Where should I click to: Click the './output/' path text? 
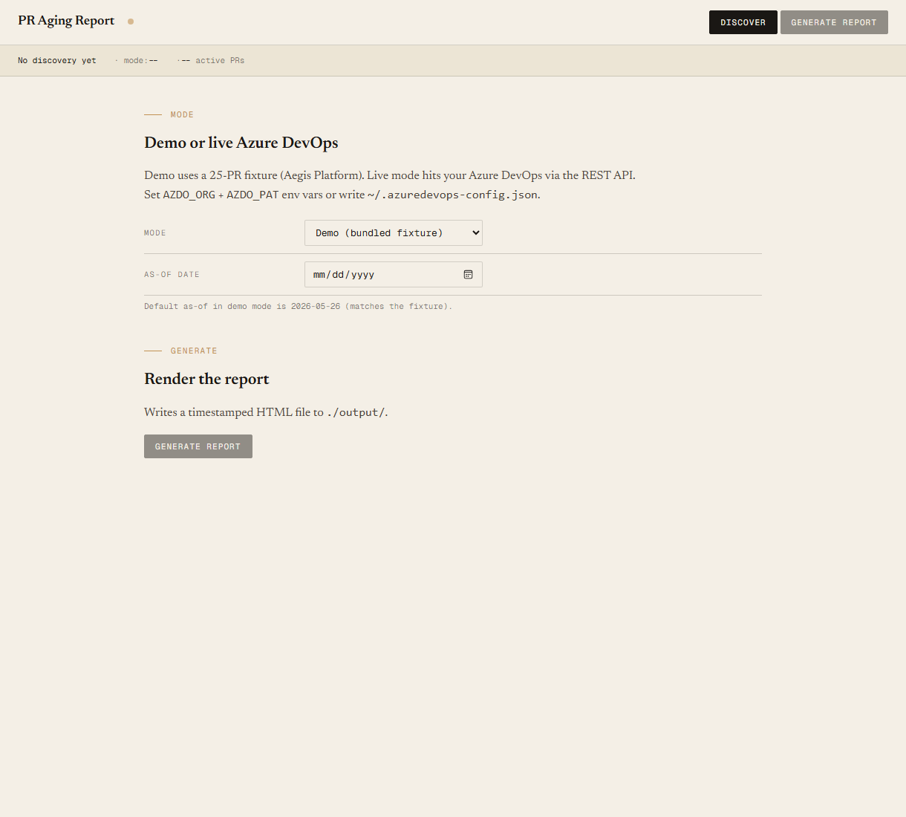[356, 412]
